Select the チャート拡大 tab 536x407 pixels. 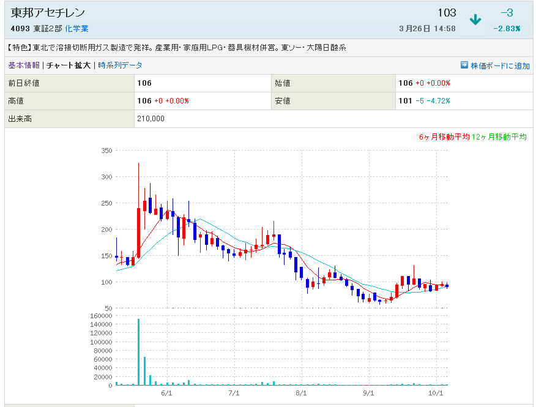[69, 65]
